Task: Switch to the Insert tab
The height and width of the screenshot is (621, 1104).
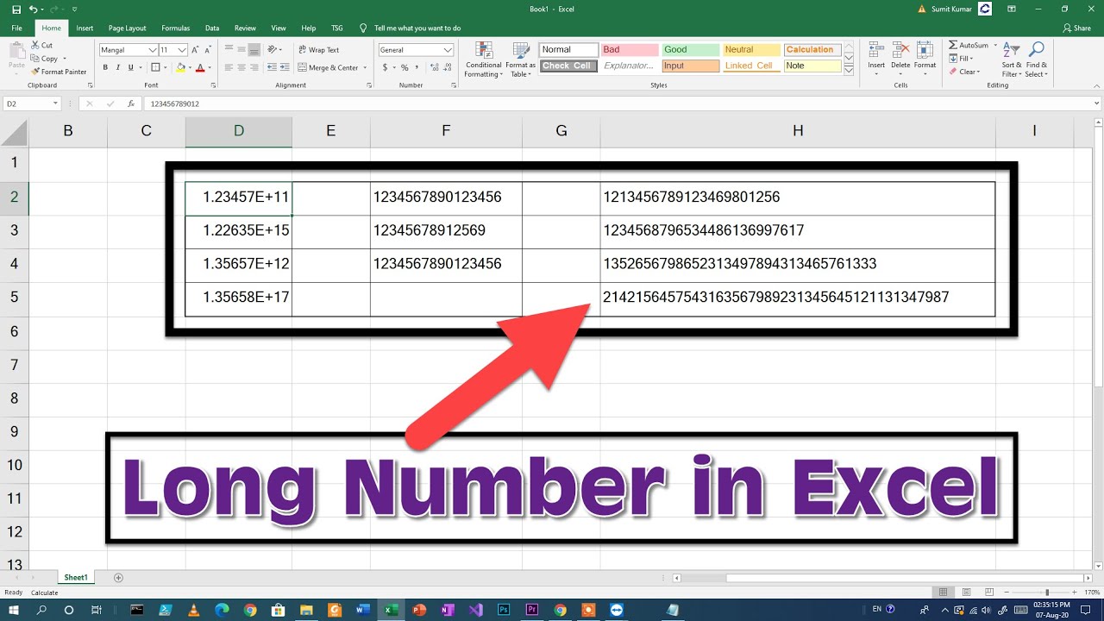Action: point(85,28)
